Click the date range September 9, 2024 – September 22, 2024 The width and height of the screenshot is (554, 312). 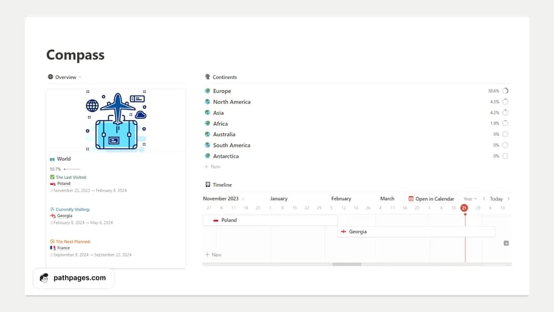92,255
